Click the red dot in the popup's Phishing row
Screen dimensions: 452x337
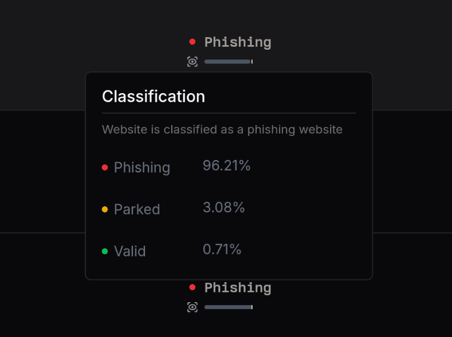coord(105,167)
